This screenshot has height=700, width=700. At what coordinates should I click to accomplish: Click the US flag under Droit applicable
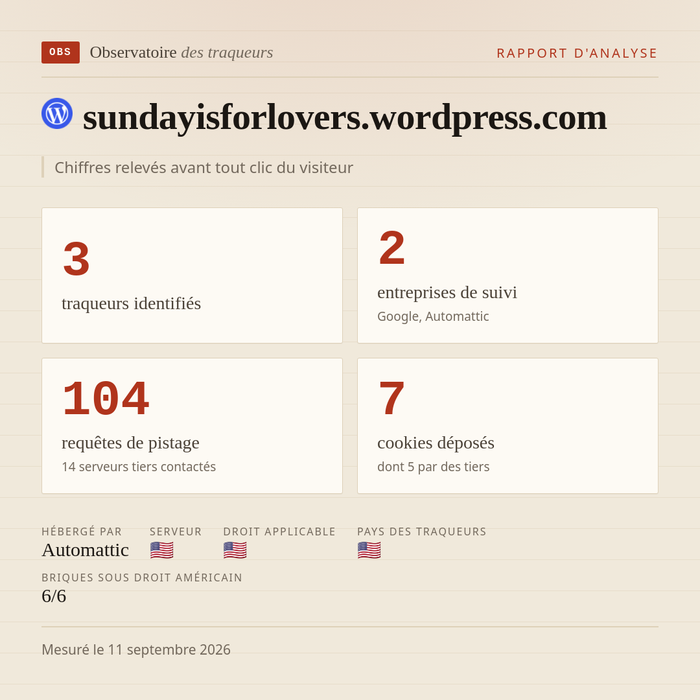[235, 550]
